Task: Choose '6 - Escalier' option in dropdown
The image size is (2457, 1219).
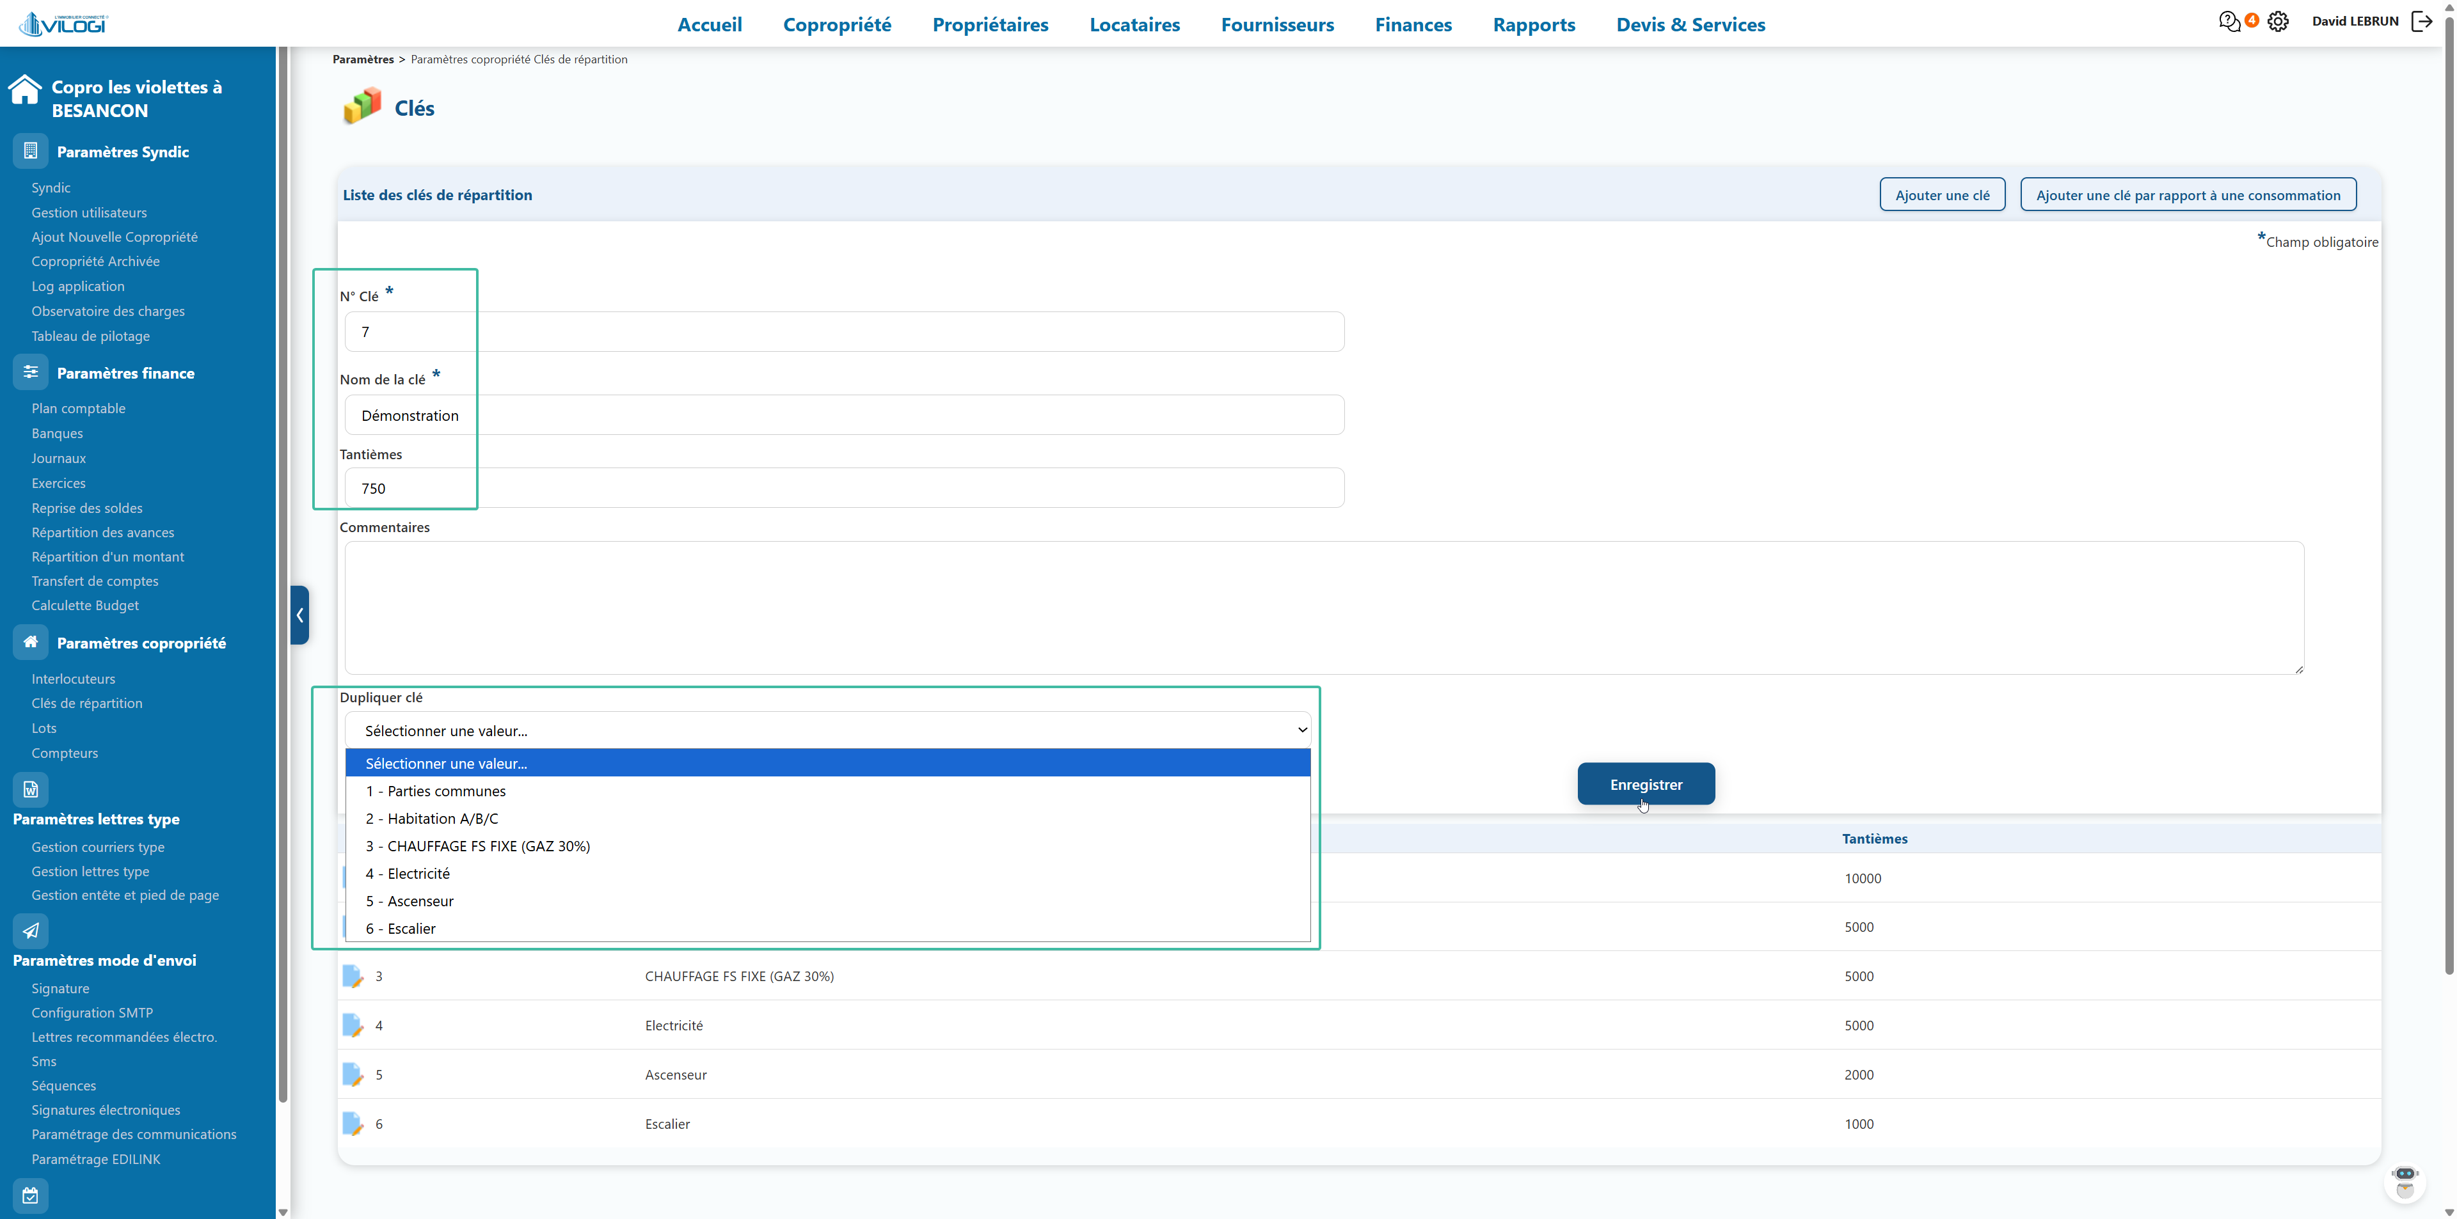Action: tap(827, 928)
